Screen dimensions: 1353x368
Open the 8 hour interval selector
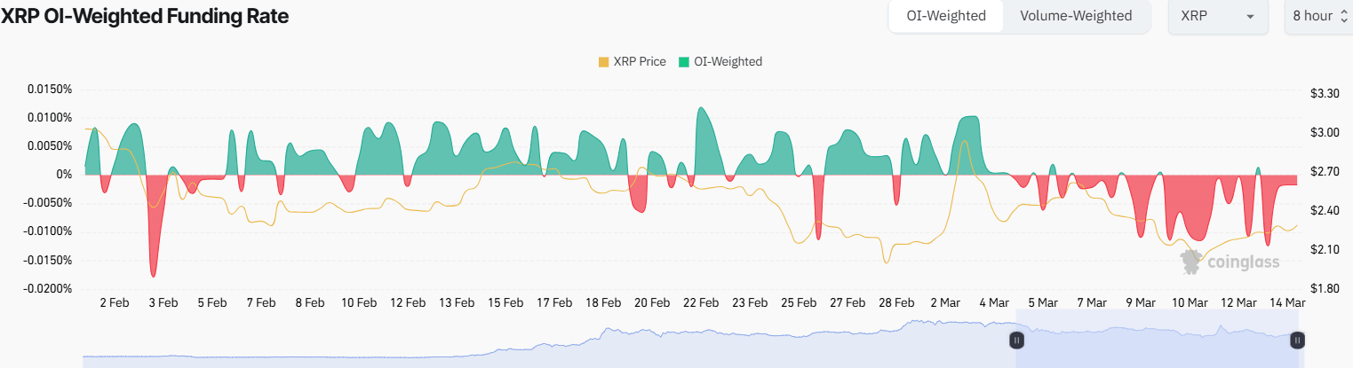coord(1317,16)
